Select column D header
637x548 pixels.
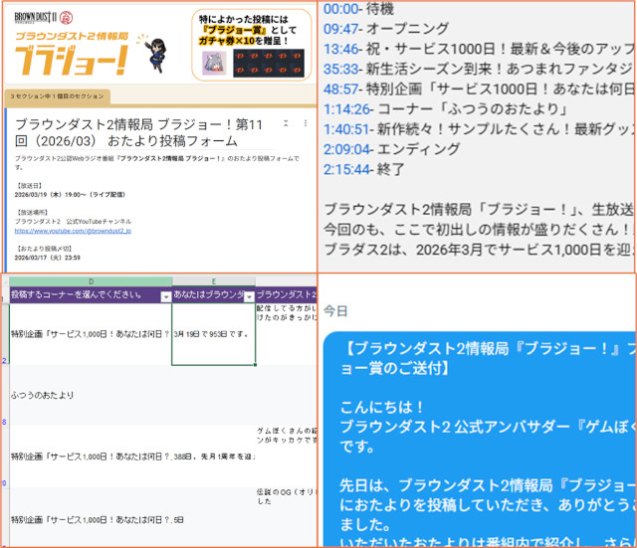pyautogui.click(x=90, y=282)
